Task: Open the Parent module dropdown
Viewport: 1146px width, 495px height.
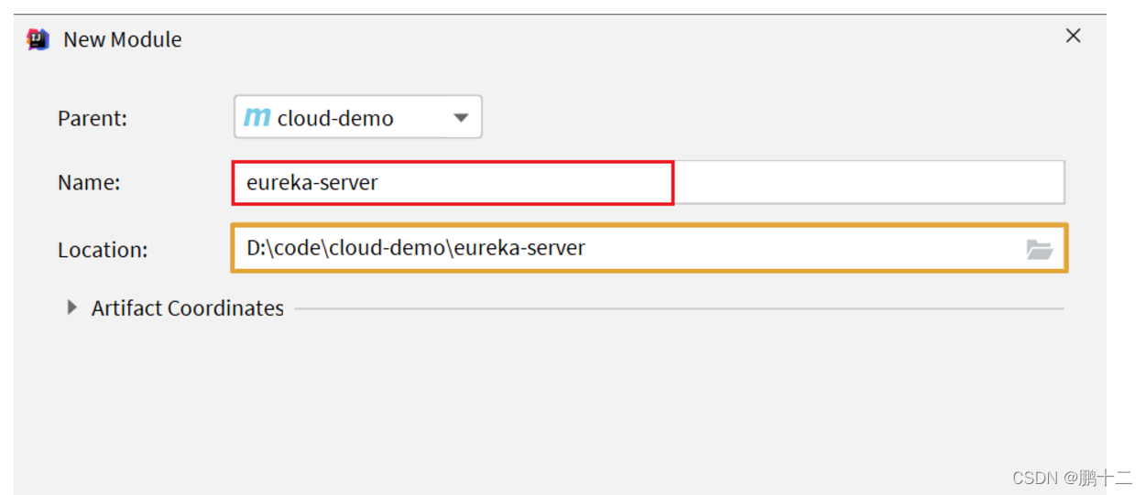Action: 357,117
